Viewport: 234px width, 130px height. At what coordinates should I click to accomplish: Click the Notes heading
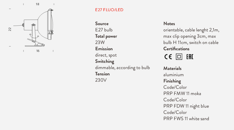169,23
